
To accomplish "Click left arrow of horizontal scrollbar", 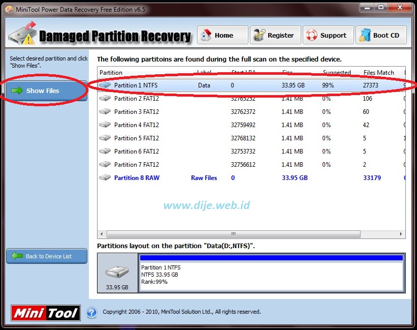I will click(102, 234).
